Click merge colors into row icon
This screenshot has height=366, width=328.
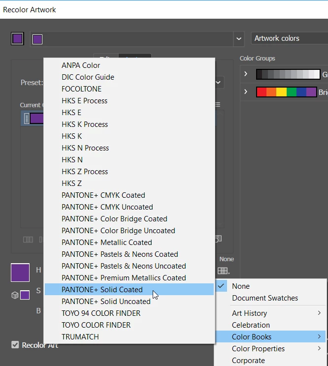pyautogui.click(x=28, y=240)
